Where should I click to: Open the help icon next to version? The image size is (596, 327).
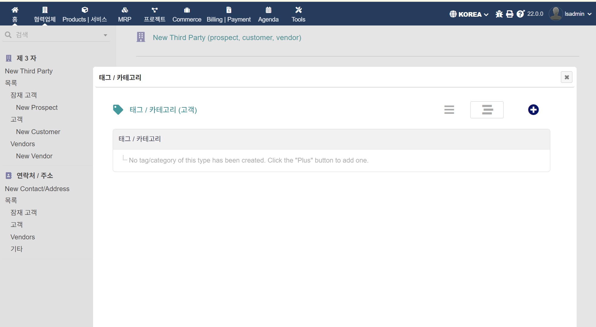click(520, 14)
